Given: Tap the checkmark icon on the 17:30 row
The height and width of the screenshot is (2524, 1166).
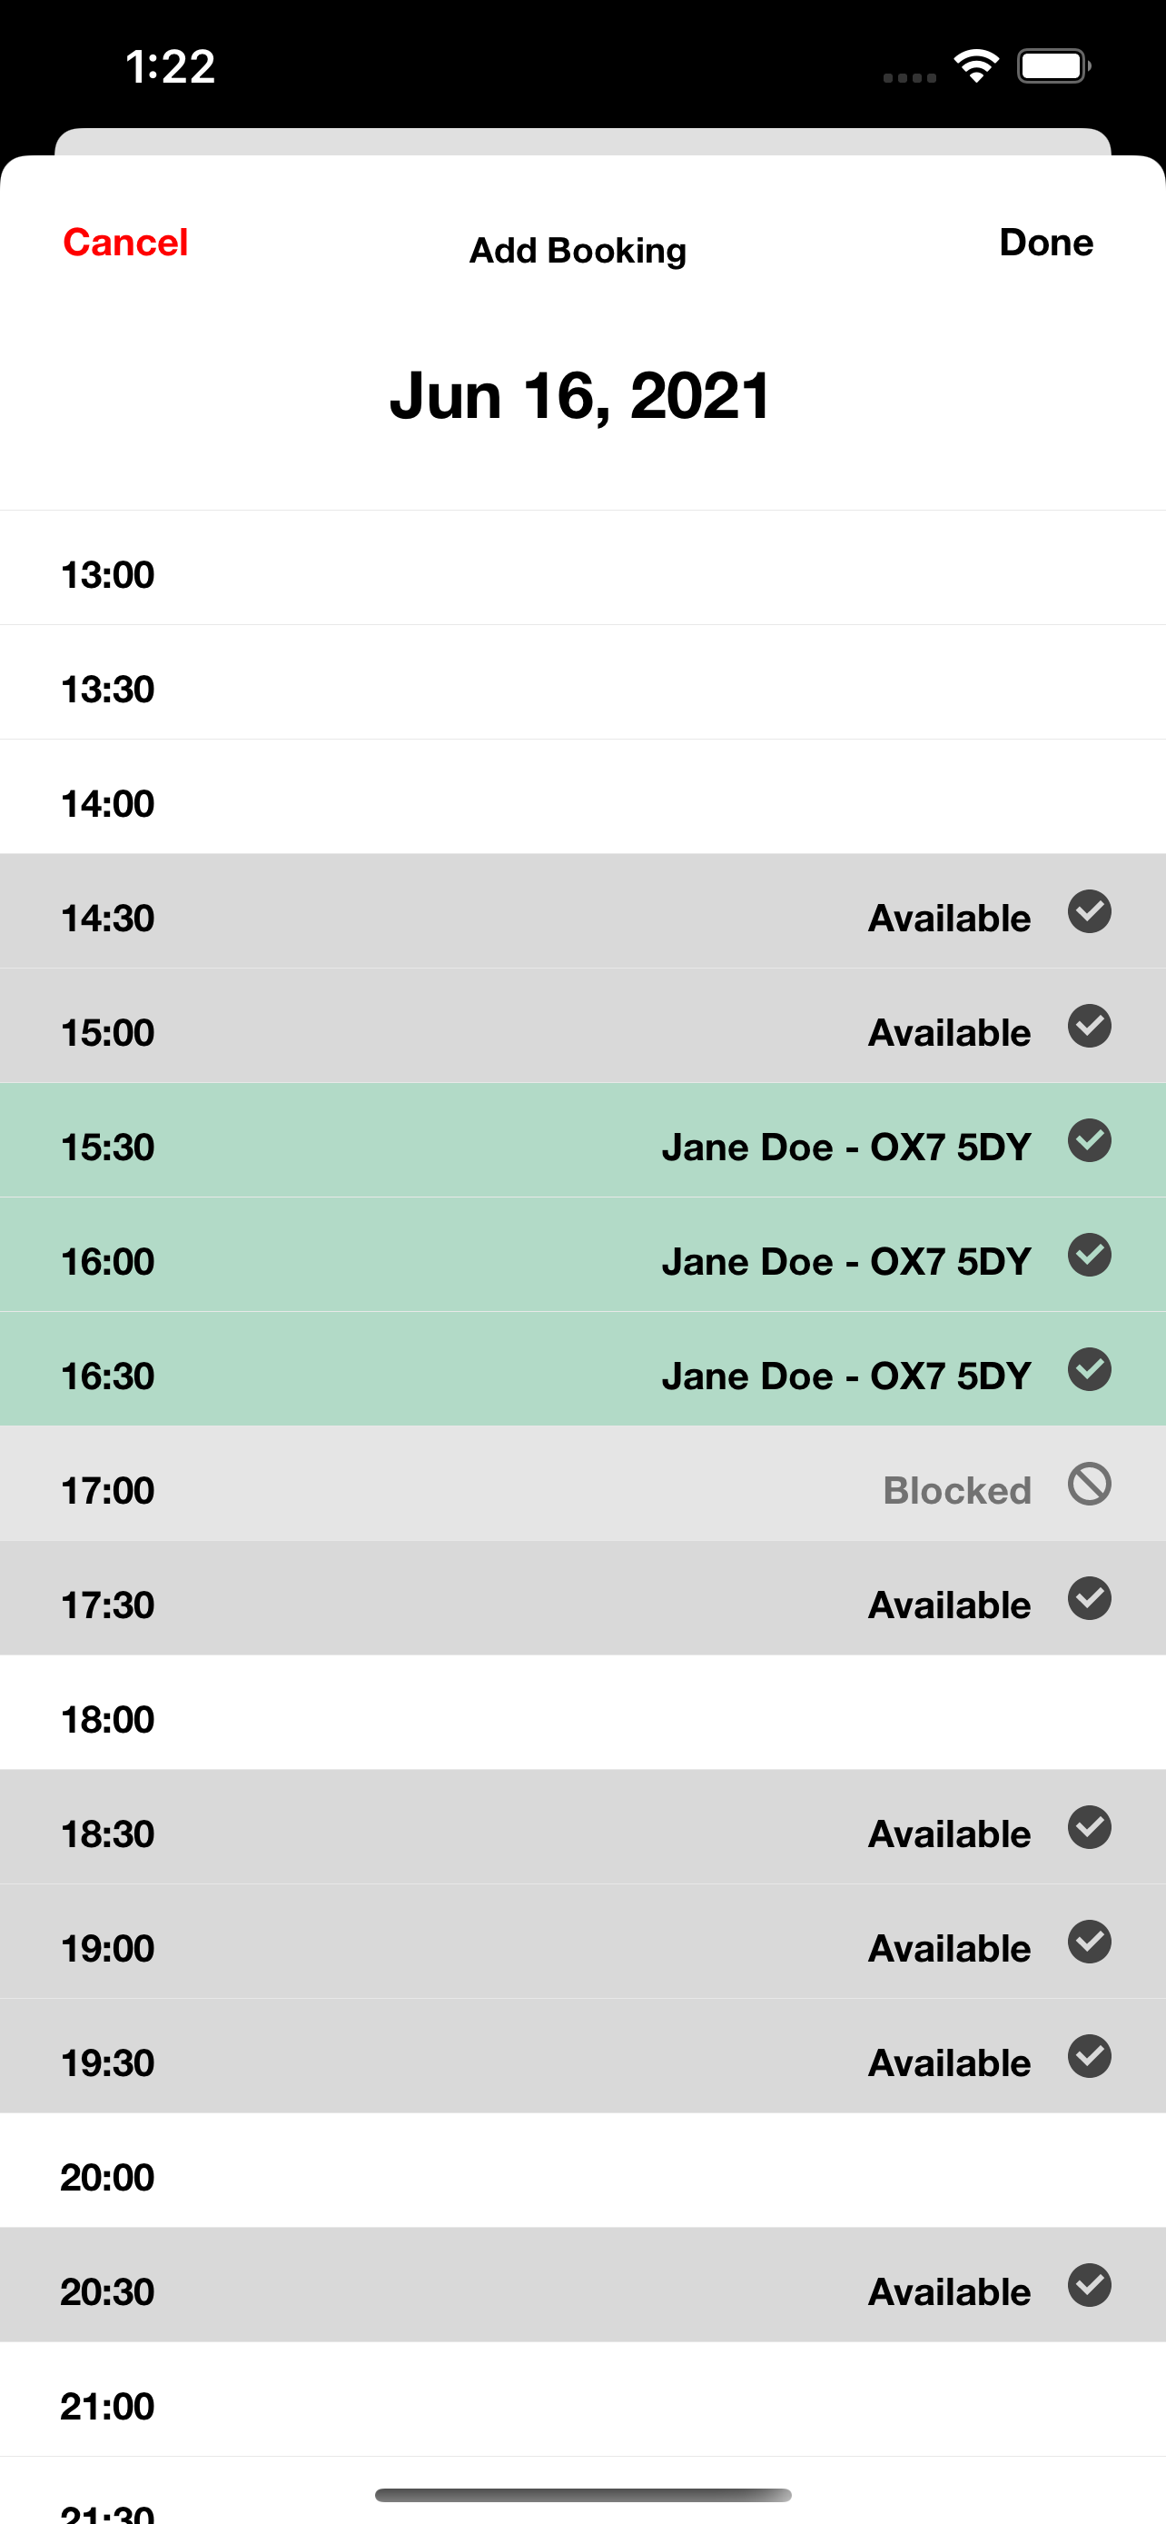Looking at the screenshot, I should coord(1089,1599).
